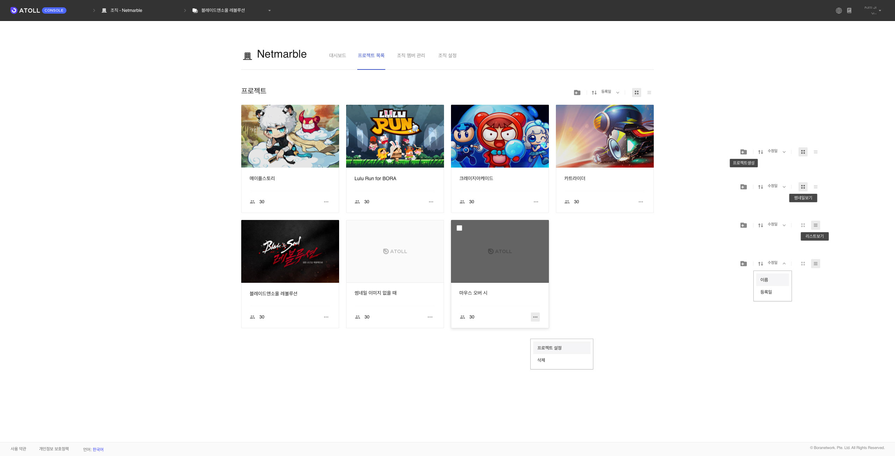
Task: Open more options on 카트라이더 card
Action: coord(640,202)
